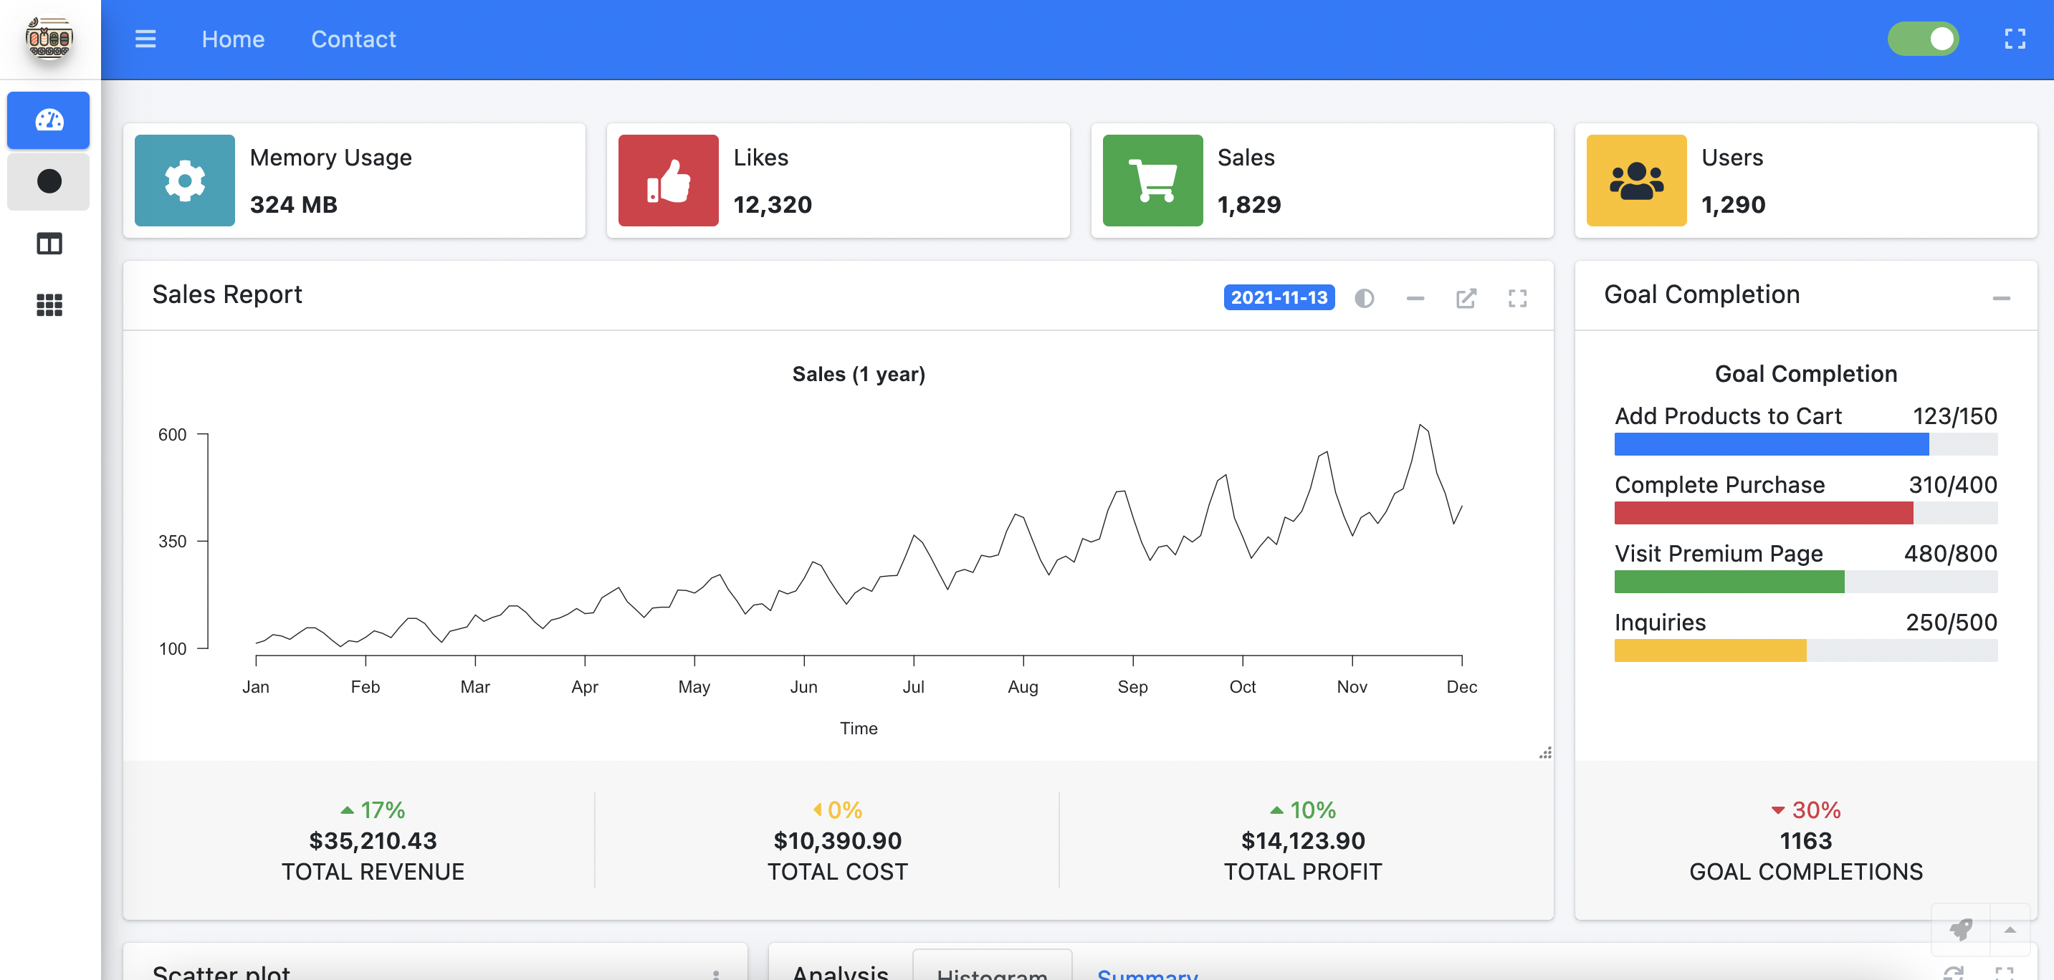Toggle Sales Report half-circle contrast icon
Image resolution: width=2054 pixels, height=980 pixels.
(x=1364, y=298)
